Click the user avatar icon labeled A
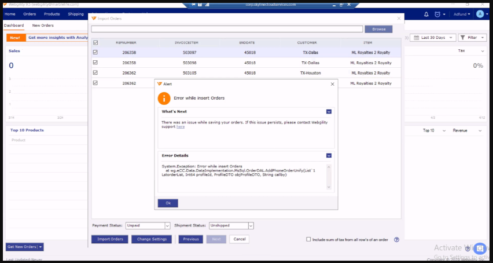493x263 pixels. coord(480,14)
